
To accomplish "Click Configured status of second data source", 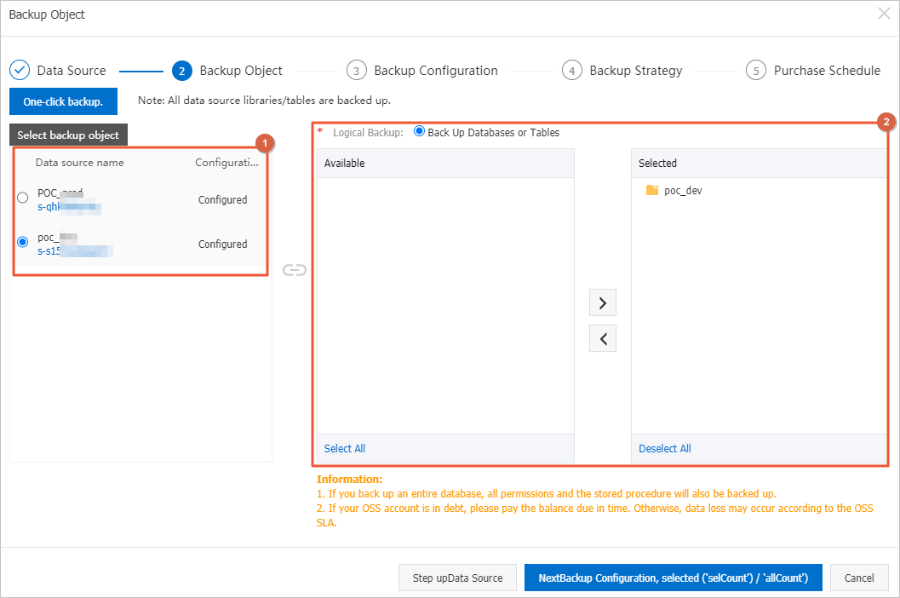I will pyautogui.click(x=223, y=244).
